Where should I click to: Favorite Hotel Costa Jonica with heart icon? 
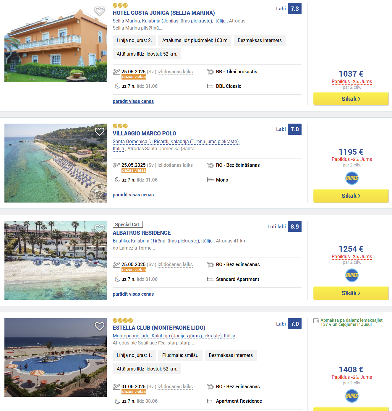click(100, 11)
